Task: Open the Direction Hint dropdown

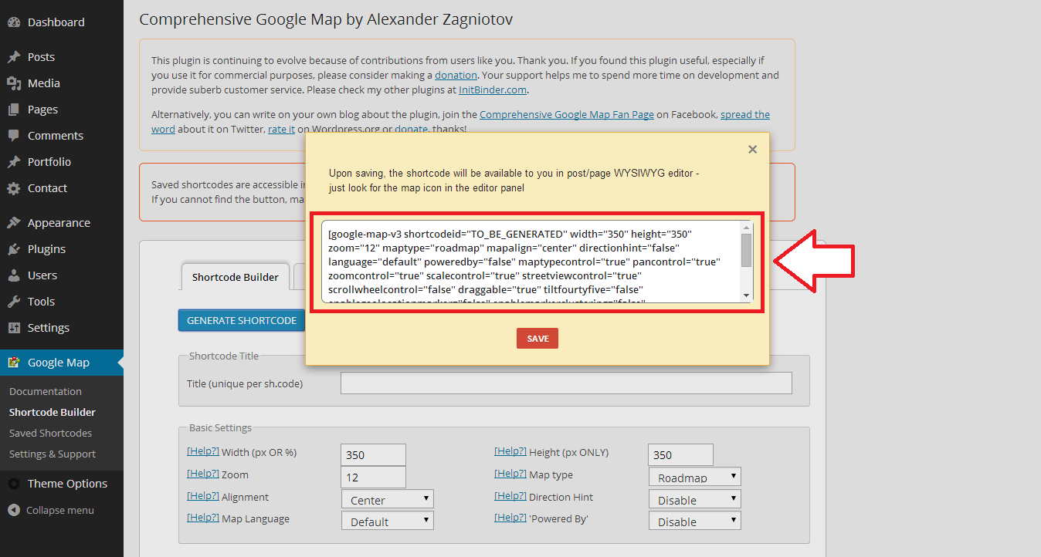Action: pyautogui.click(x=694, y=499)
